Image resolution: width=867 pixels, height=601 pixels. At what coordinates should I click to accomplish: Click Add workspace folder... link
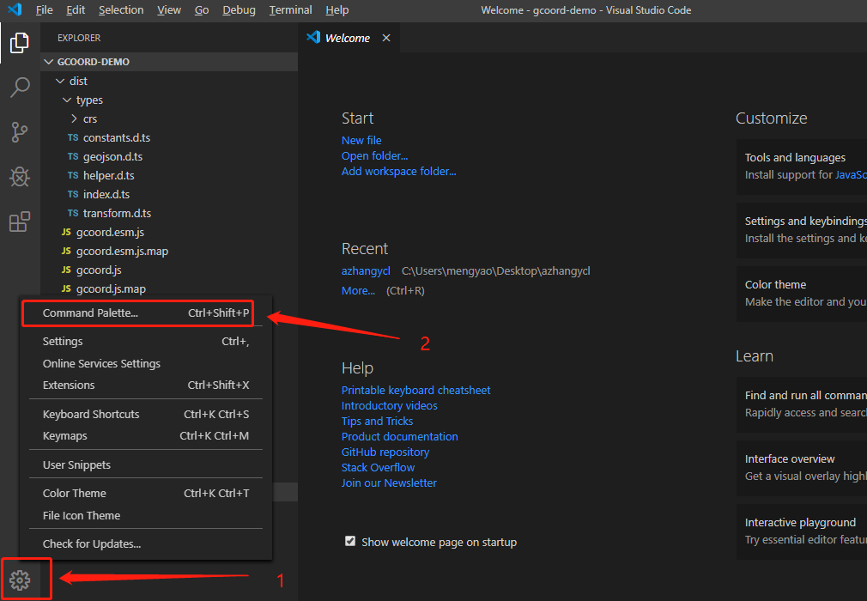point(398,172)
